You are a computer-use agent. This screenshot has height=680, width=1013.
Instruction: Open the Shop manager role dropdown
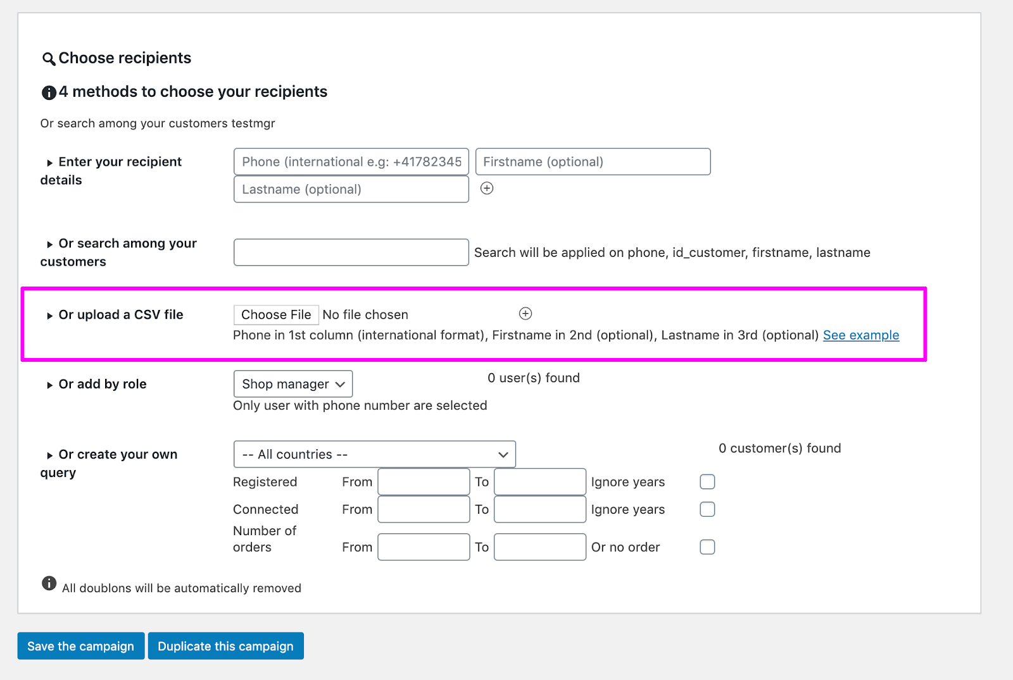tap(293, 384)
